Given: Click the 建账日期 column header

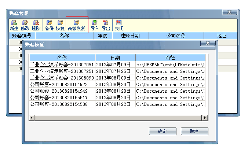Looking at the screenshot, I should (x=130, y=36).
